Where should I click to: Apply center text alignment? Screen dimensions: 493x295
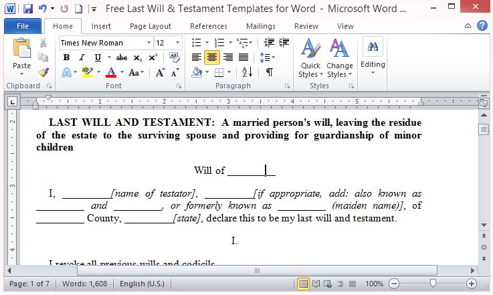tap(212, 58)
